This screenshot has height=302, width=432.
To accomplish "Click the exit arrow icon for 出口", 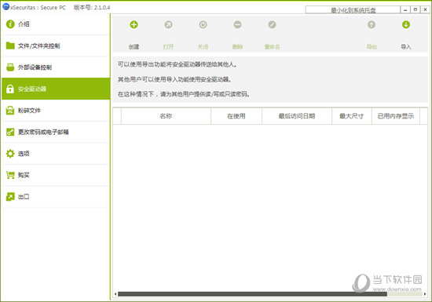I will click(x=10, y=197).
